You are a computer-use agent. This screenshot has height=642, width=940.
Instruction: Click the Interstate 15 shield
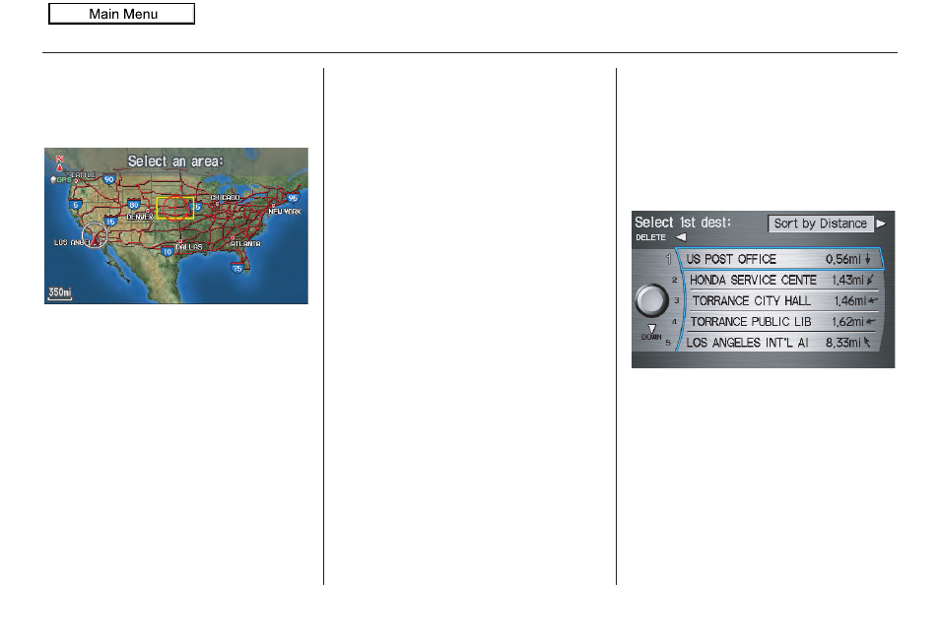click(110, 222)
